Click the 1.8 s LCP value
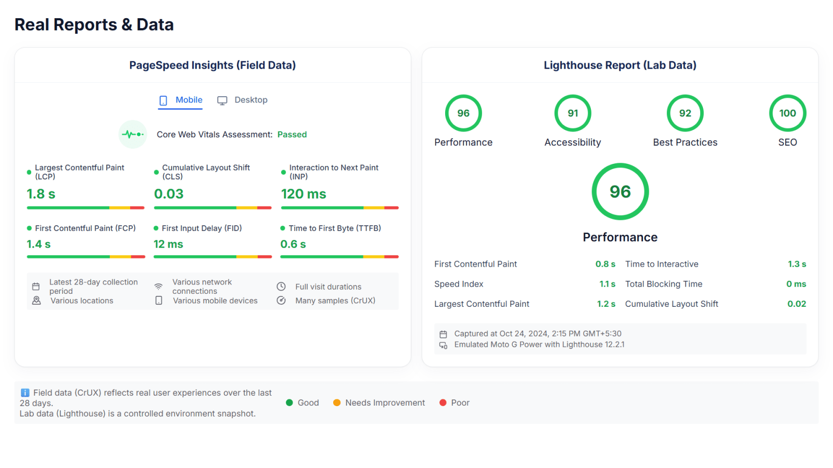Image resolution: width=833 pixels, height=468 pixels. pyautogui.click(x=41, y=194)
